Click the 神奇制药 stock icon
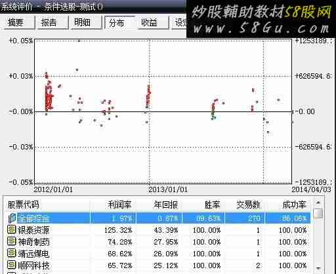Image resolution: width=336 pixels, height=274 pixels. click(12, 241)
